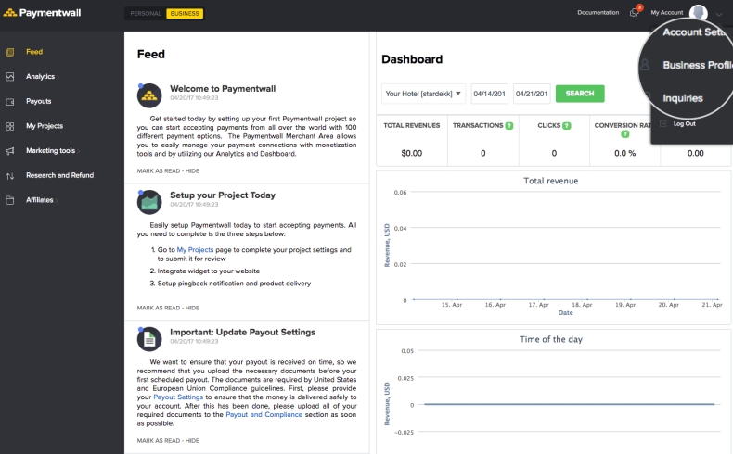Click the My Projects grid icon
This screenshot has height=454, width=733.
click(x=9, y=126)
